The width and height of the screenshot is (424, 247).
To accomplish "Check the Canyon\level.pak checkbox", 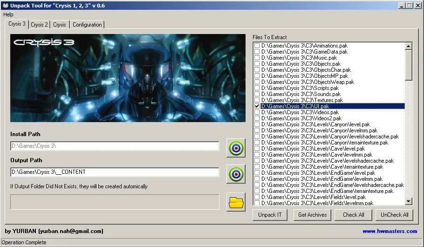I will (x=257, y=124).
